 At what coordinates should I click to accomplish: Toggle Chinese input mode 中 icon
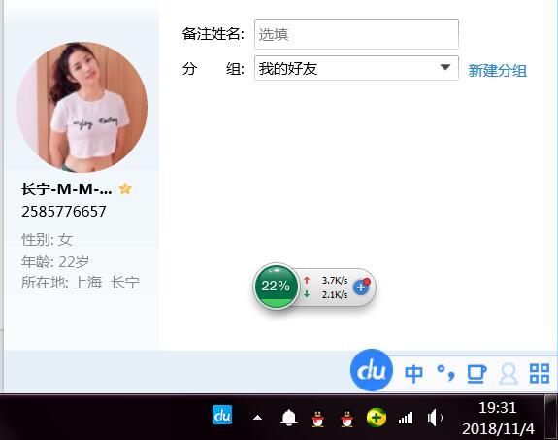pyautogui.click(x=413, y=374)
